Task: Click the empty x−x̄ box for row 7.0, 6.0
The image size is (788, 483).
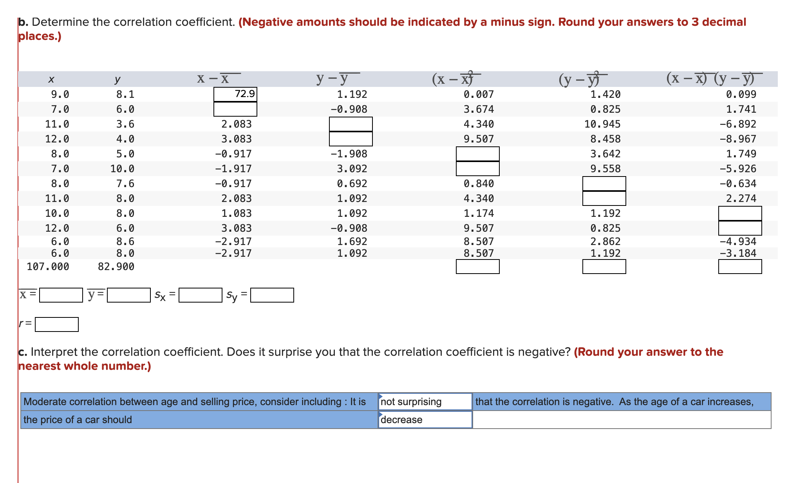Action: coord(235,110)
